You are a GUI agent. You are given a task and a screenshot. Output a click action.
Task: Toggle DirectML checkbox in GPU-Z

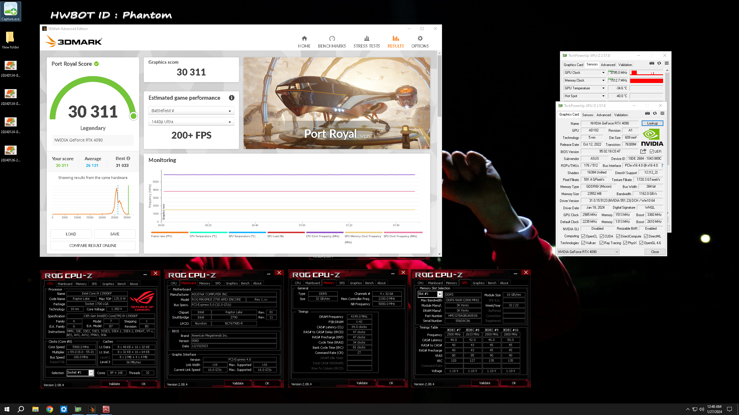(x=646, y=236)
